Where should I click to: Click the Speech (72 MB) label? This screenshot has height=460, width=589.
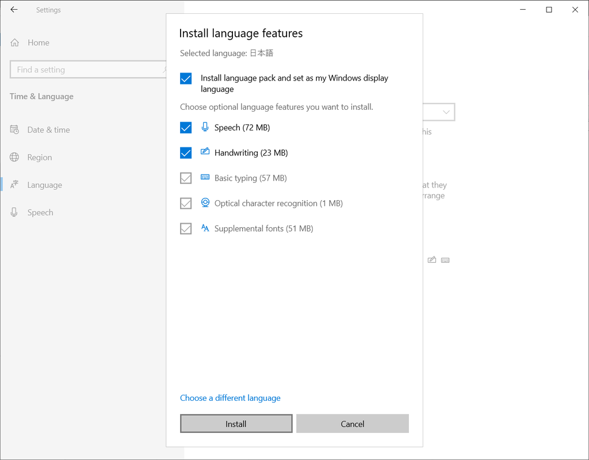point(242,128)
